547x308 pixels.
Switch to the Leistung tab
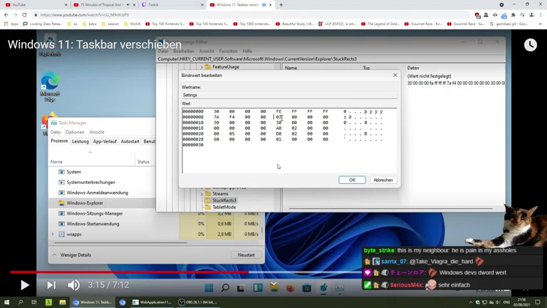tap(80, 141)
